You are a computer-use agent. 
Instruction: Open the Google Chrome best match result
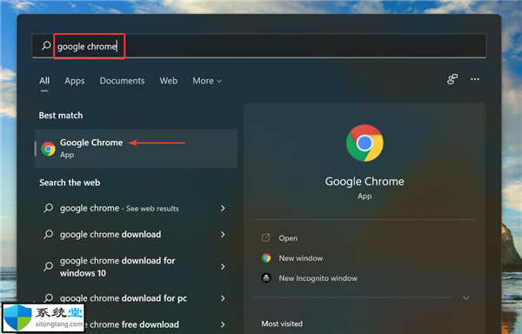point(136,149)
